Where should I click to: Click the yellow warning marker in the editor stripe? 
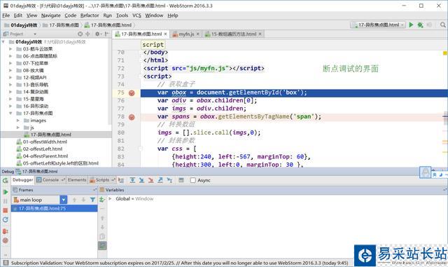445,53
